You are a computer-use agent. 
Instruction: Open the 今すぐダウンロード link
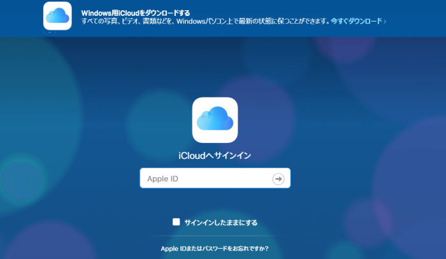coord(358,21)
